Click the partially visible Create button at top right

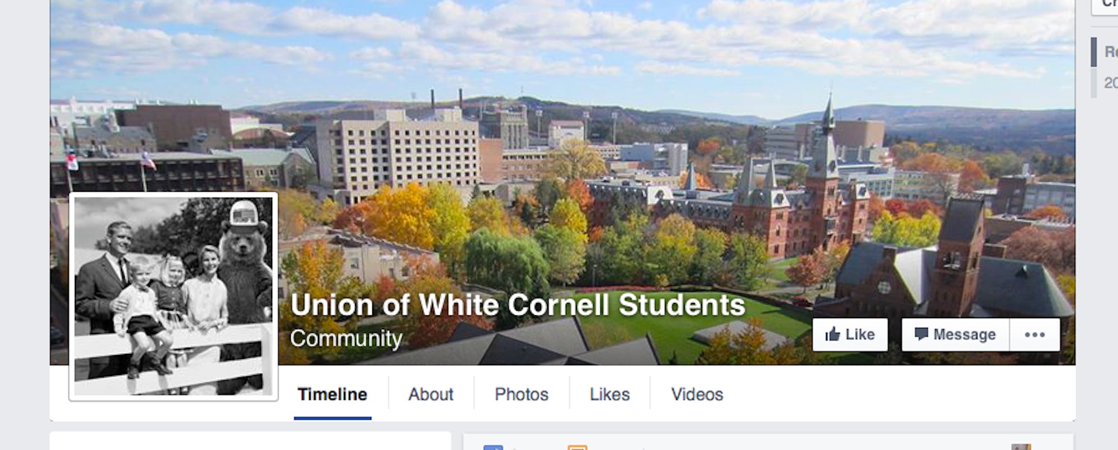[1107, 4]
